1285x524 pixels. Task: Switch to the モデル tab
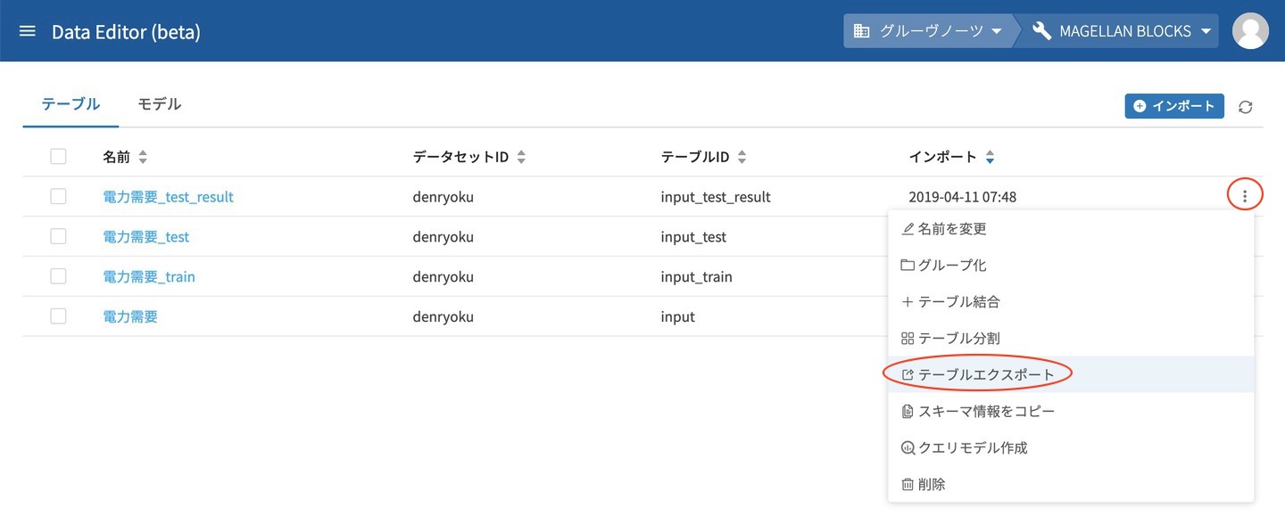click(159, 104)
